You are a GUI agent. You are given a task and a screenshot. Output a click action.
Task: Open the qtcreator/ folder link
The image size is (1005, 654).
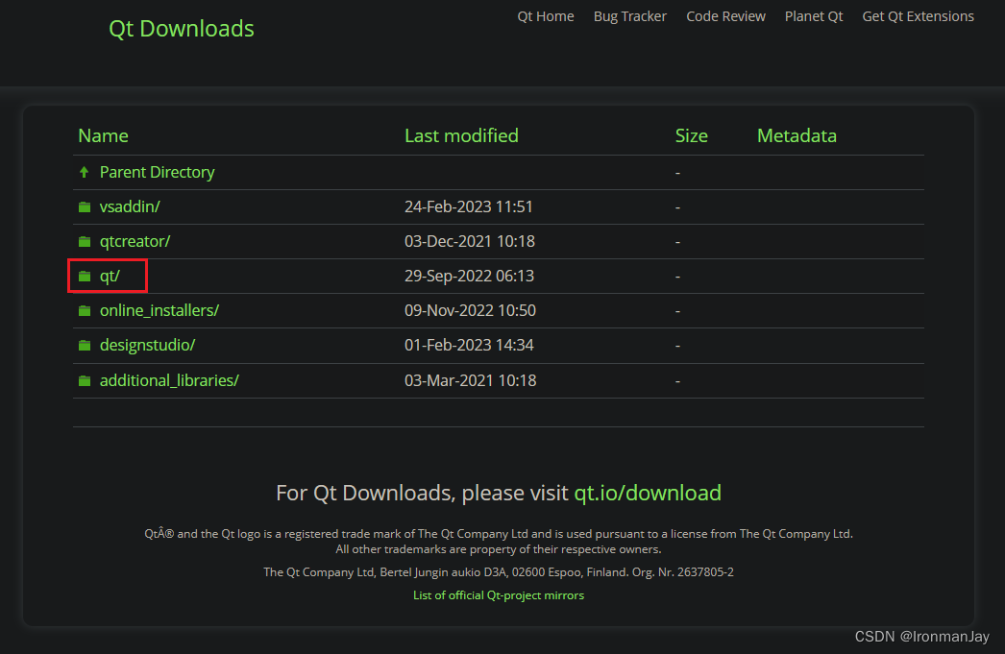point(135,241)
